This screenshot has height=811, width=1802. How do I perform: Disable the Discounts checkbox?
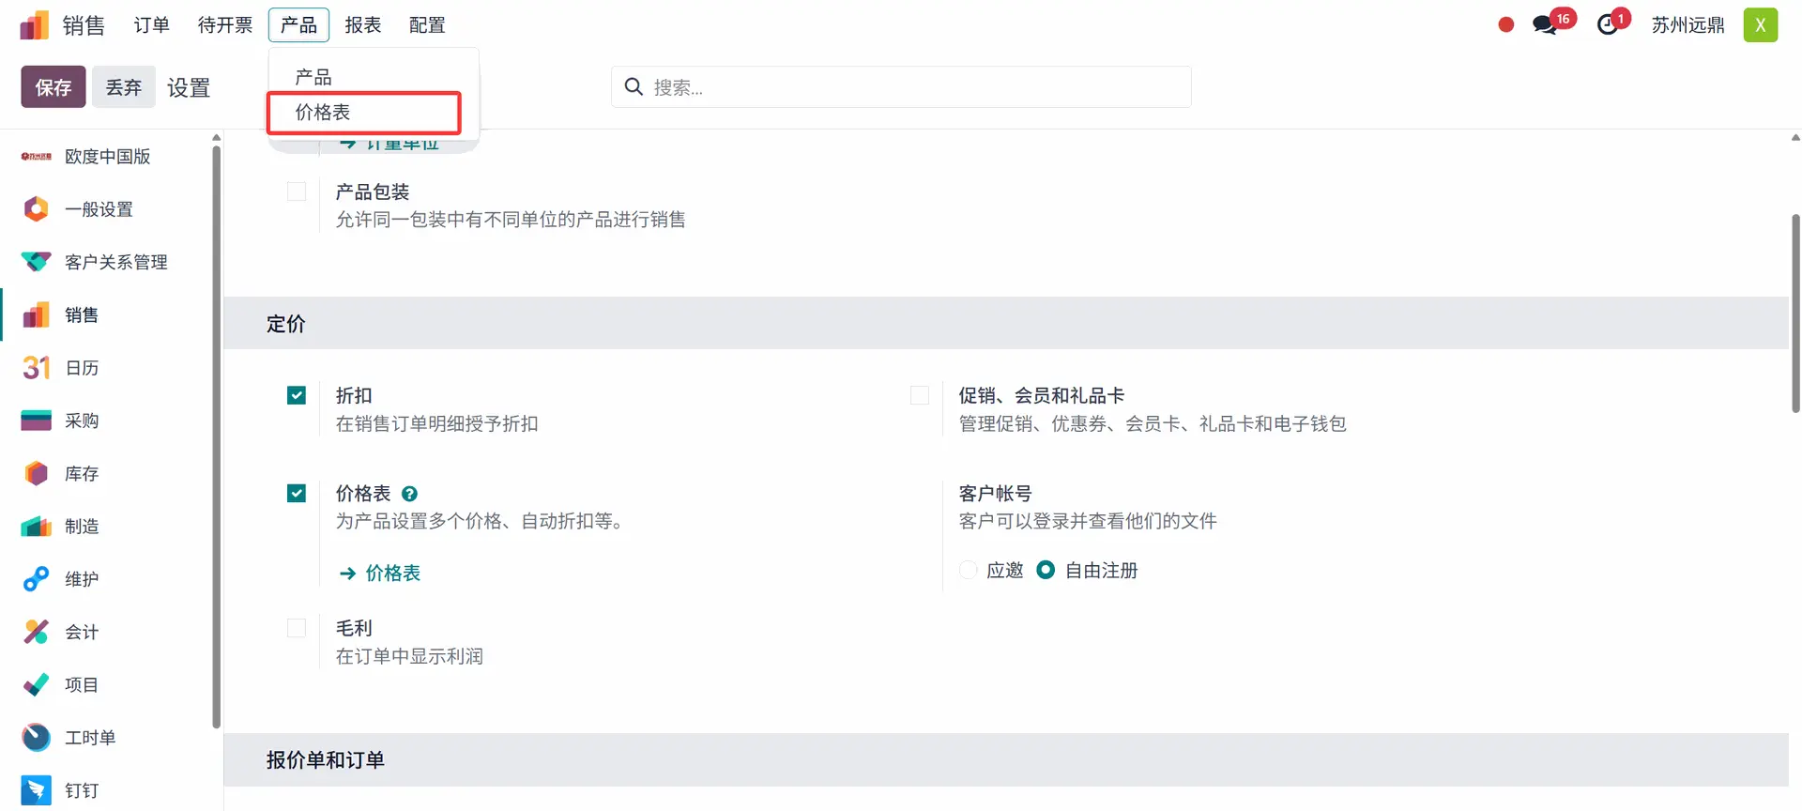[297, 396]
